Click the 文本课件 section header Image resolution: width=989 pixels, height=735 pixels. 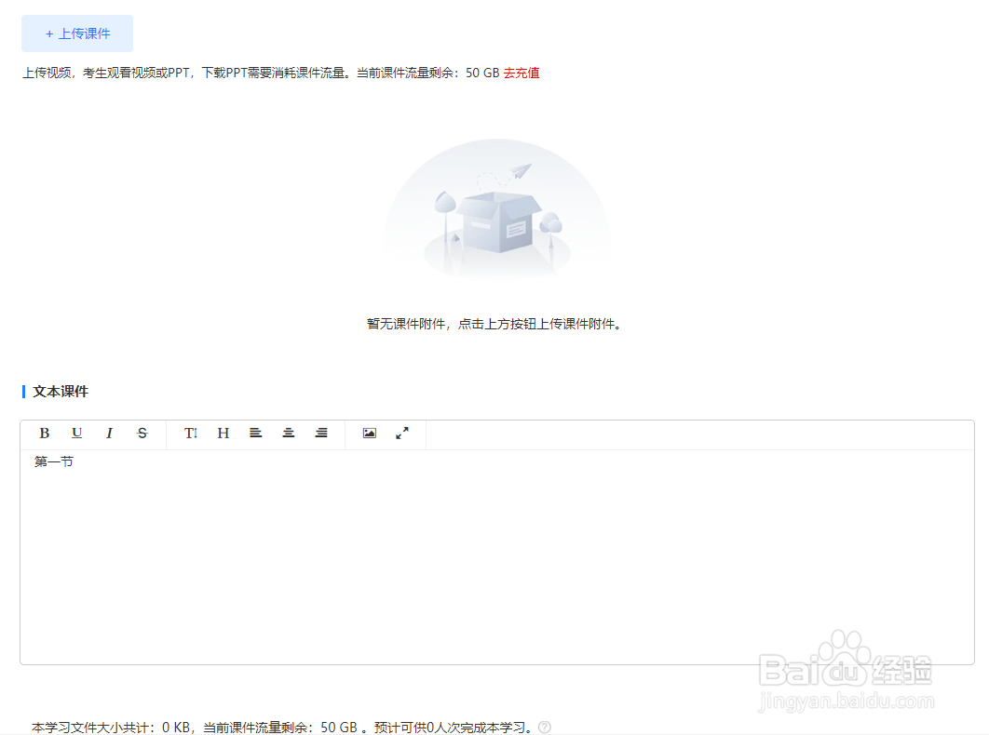pos(59,392)
